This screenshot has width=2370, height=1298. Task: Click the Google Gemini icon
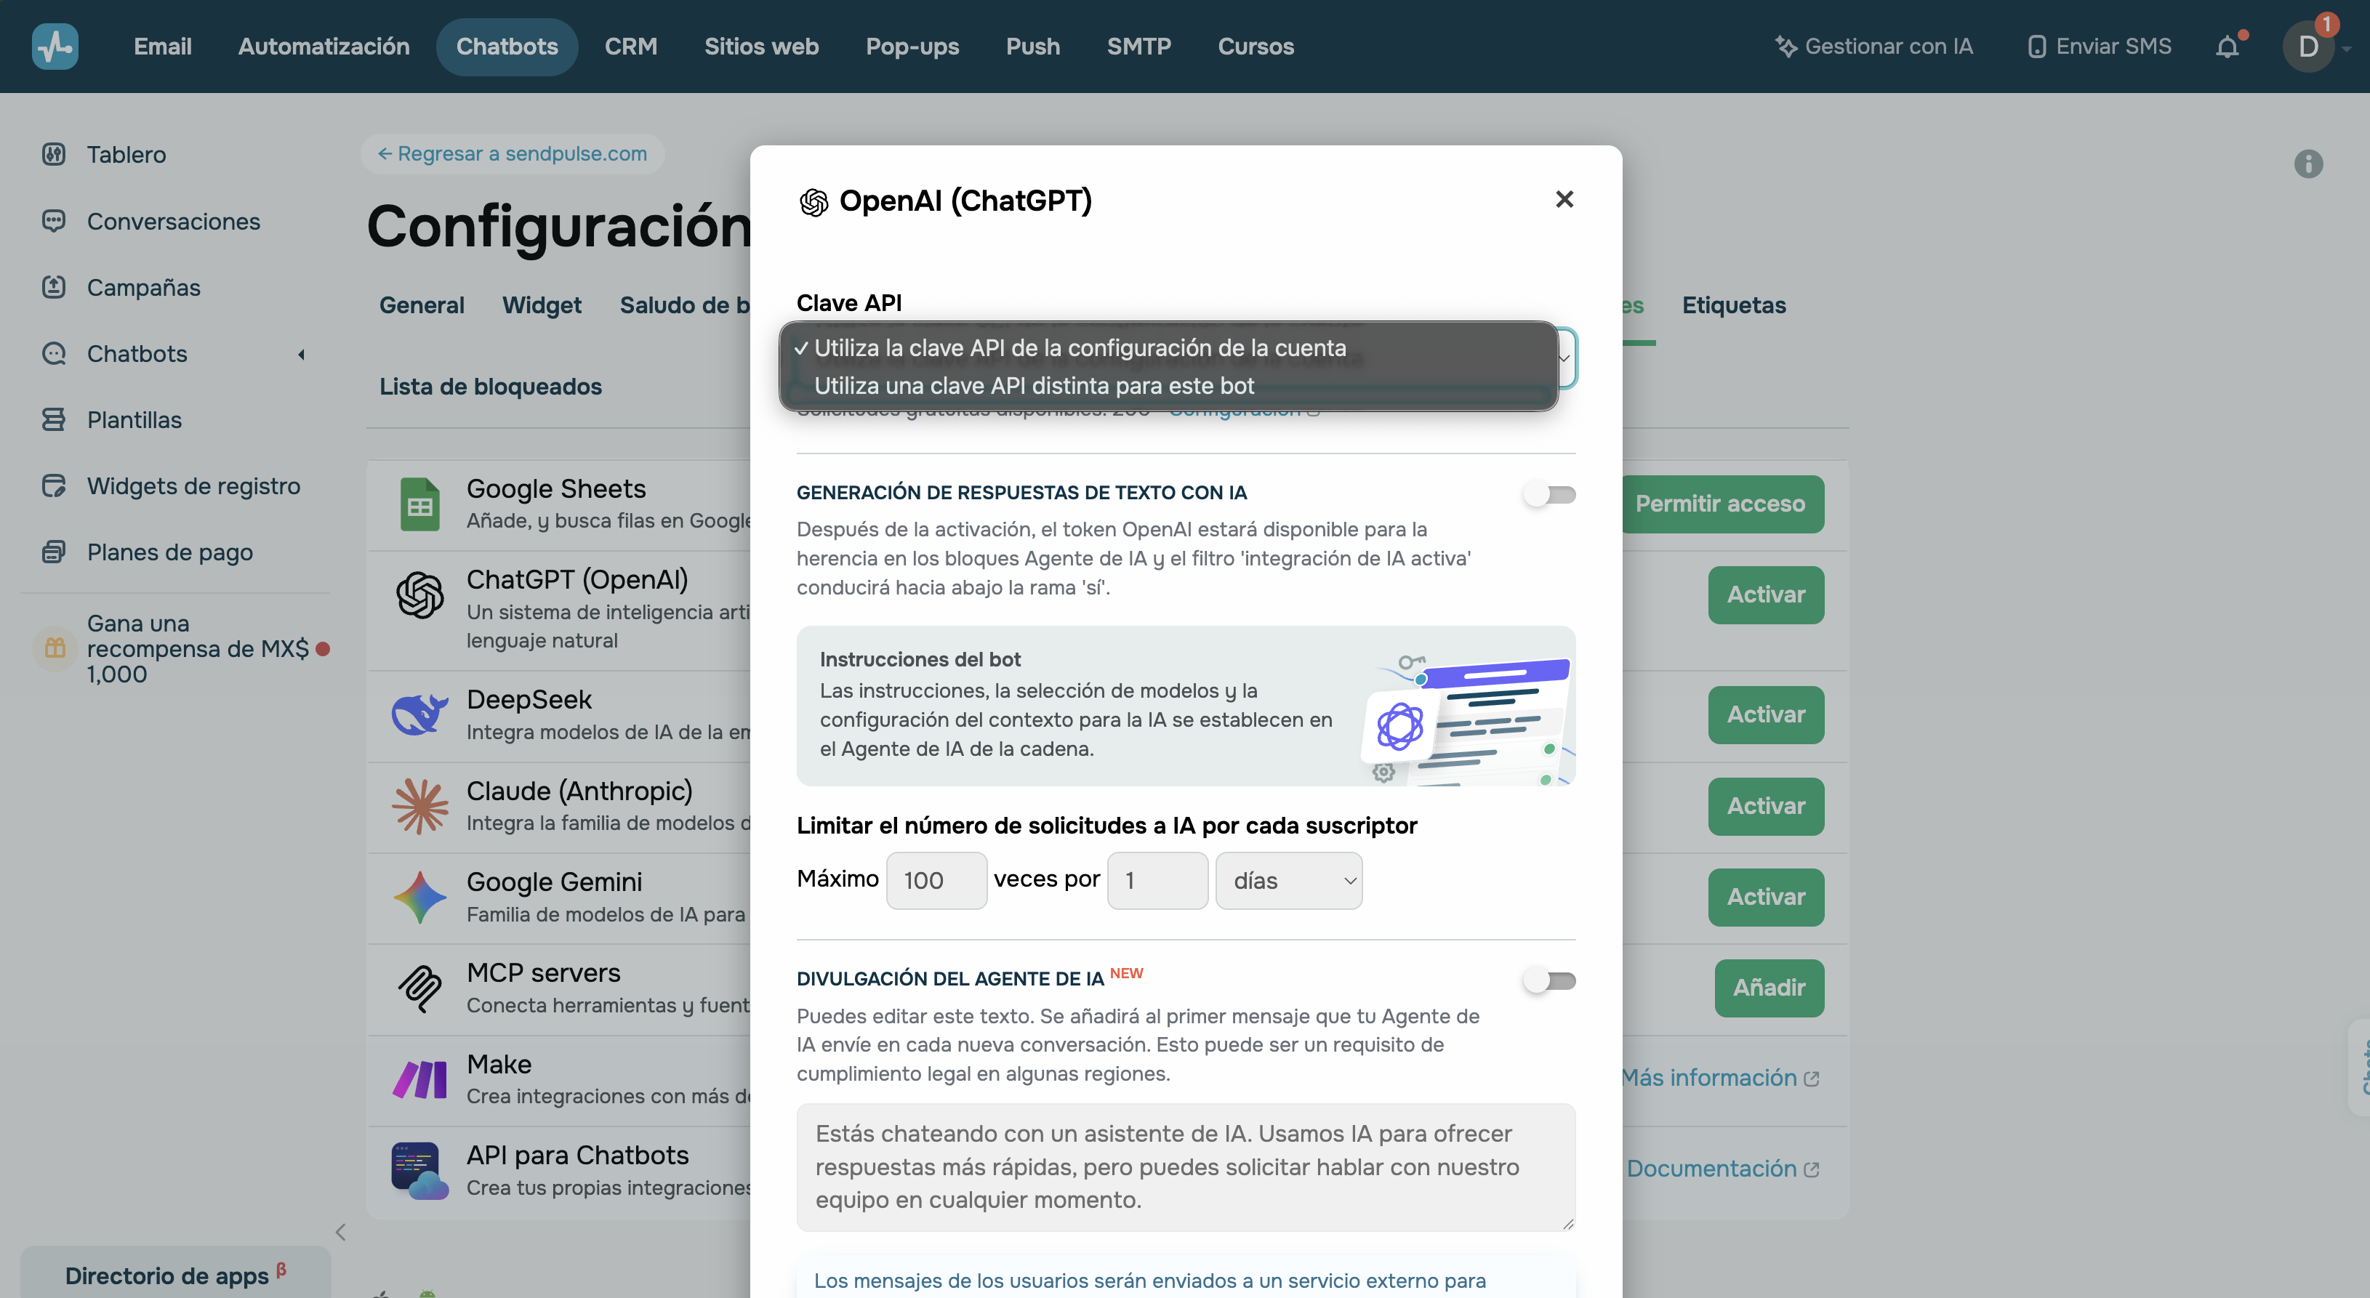(x=419, y=897)
